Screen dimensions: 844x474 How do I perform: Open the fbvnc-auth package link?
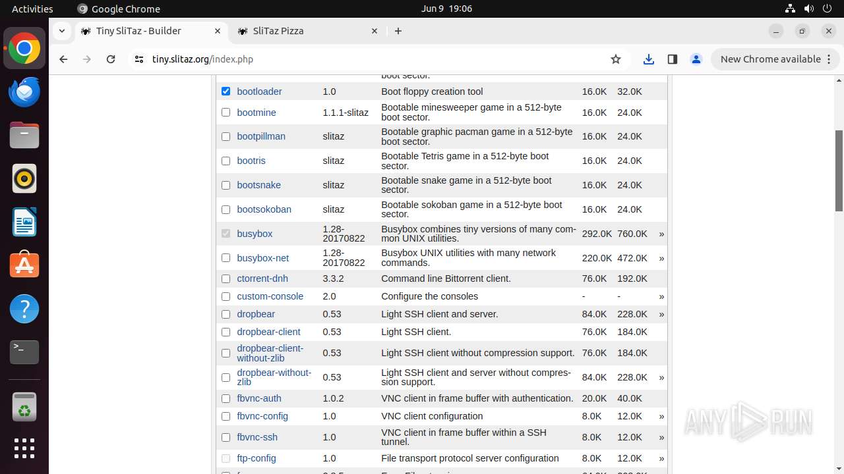point(259,398)
